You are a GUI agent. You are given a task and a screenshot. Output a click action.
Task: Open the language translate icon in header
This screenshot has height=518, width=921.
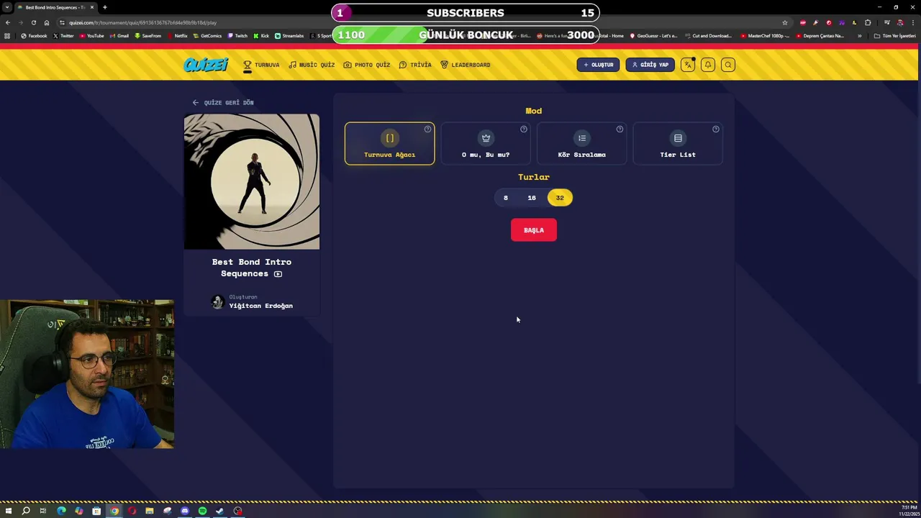click(x=688, y=65)
